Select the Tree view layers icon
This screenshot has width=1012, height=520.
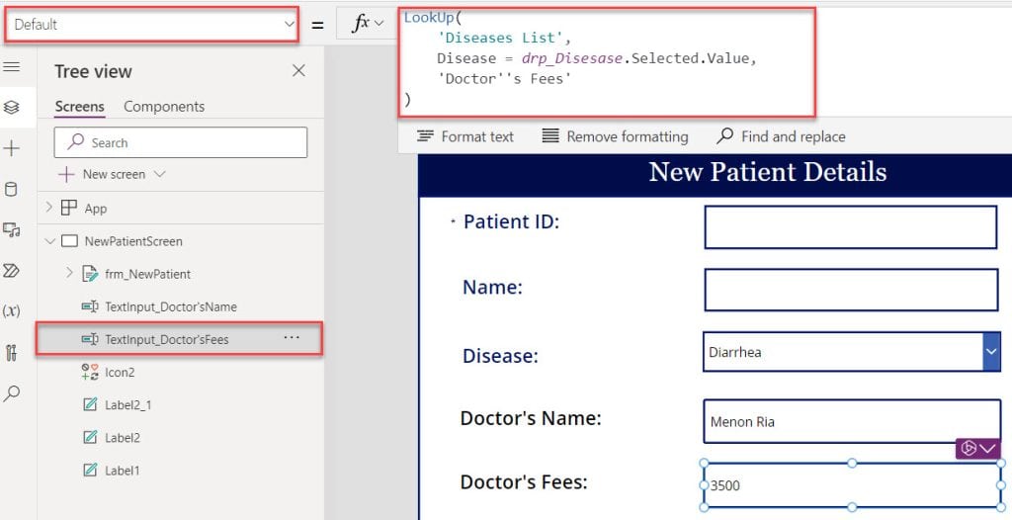click(x=11, y=107)
